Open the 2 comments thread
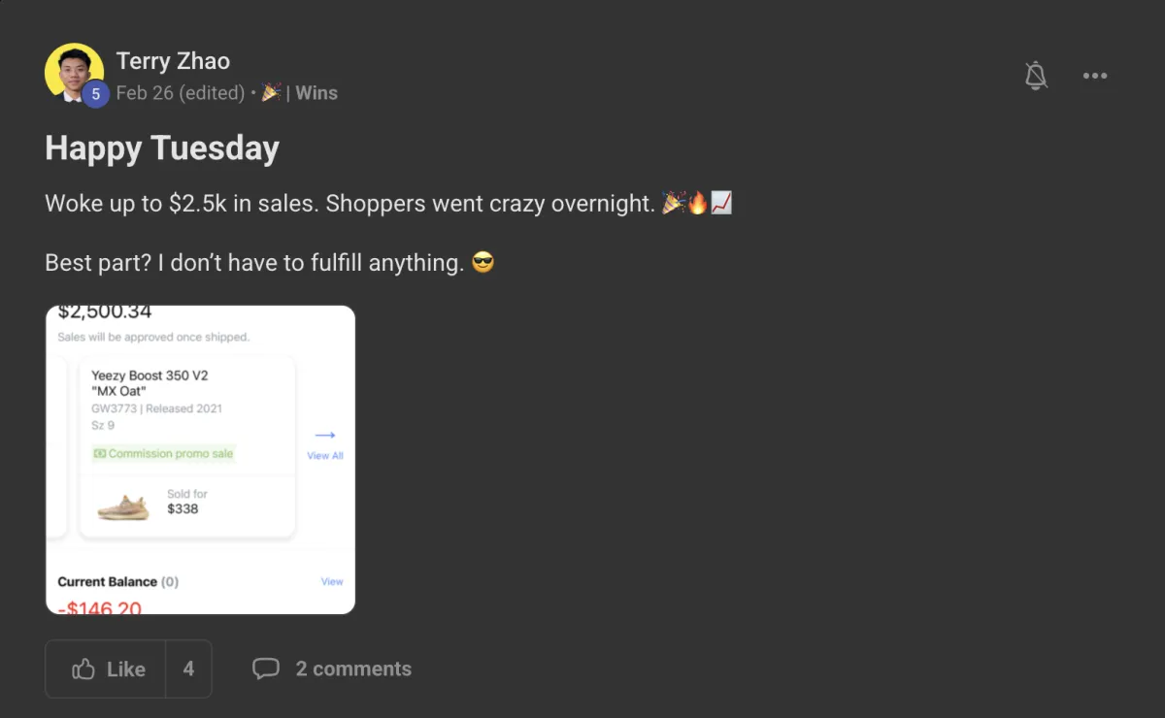Image resolution: width=1165 pixels, height=718 pixels. coord(332,669)
